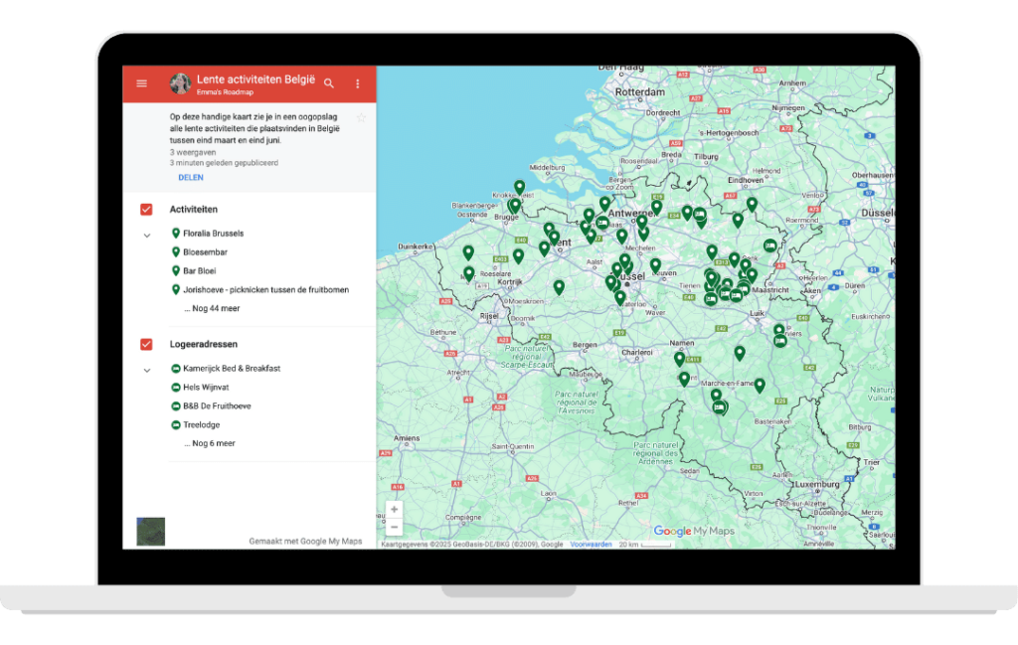Star this map with the star icon
This screenshot has width=1018, height=645.
361,117
